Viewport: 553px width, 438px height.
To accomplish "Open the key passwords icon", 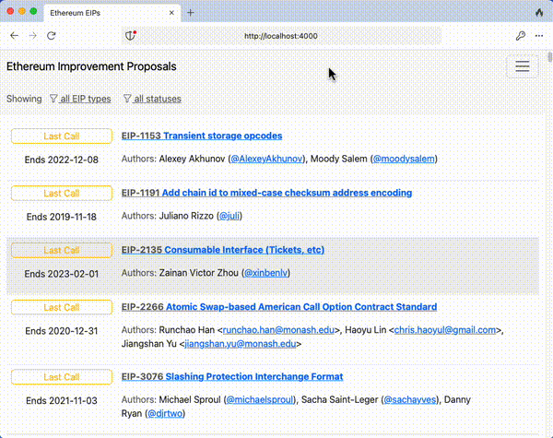I will coord(521,36).
